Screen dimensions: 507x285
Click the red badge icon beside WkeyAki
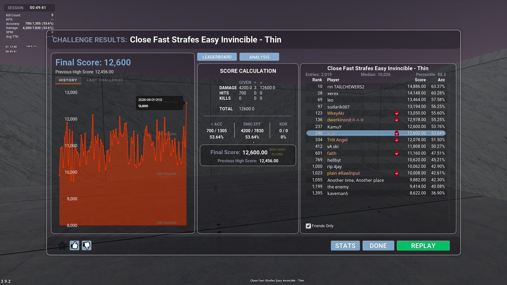click(x=397, y=113)
